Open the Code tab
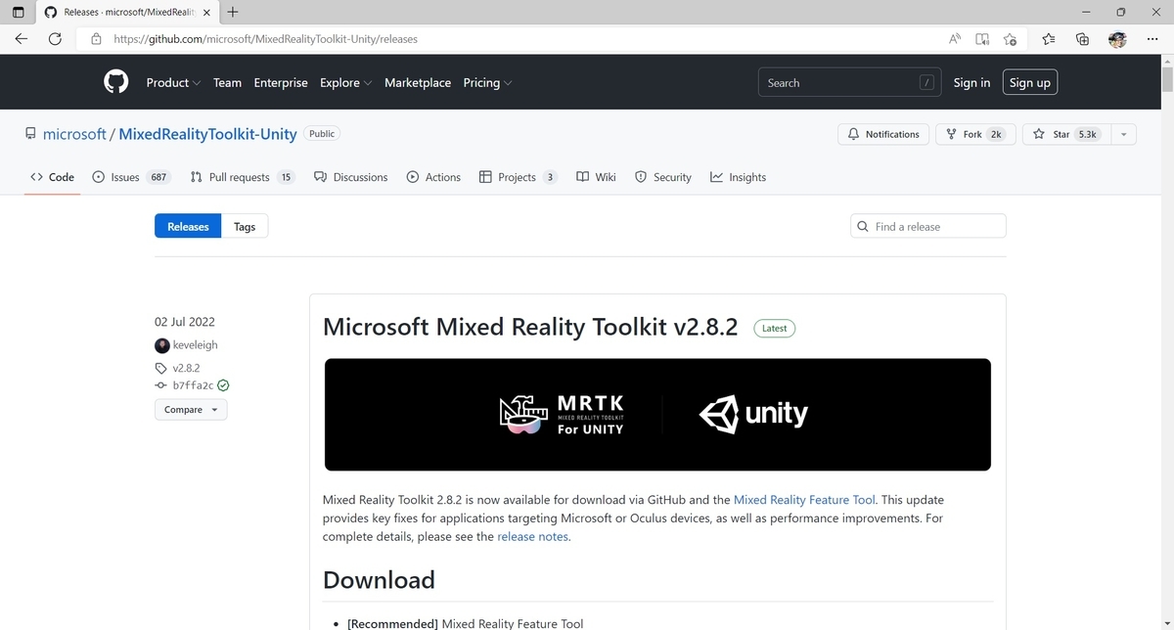Screen dimensions: 1174x630 [x=52, y=177]
